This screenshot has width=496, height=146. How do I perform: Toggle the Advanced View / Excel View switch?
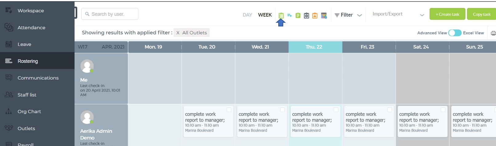click(454, 33)
